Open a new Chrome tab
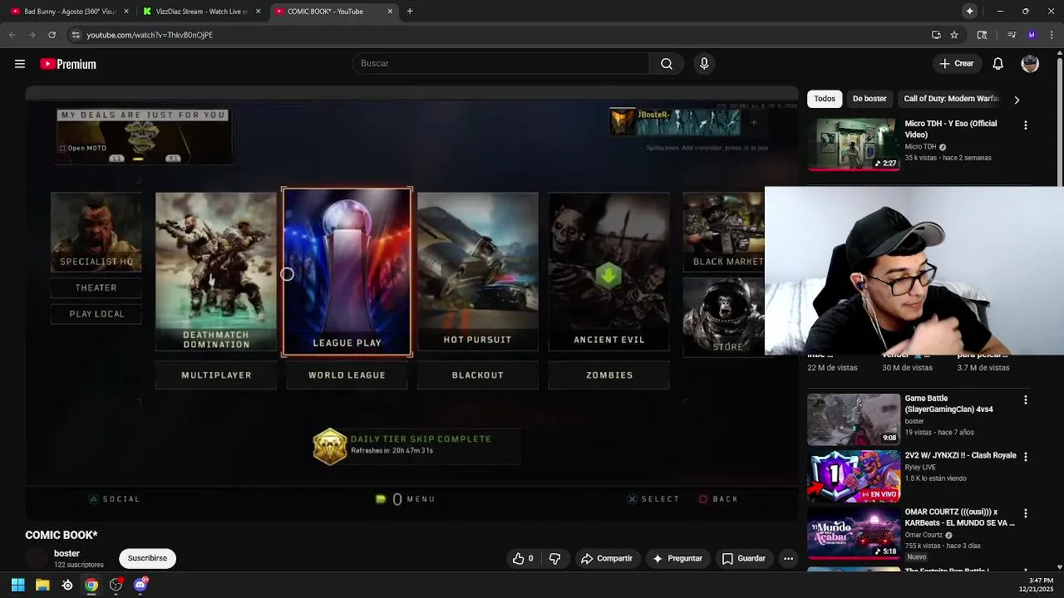The image size is (1064, 598). click(x=410, y=12)
